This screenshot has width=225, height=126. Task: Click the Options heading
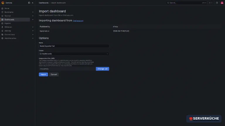pos(44,38)
